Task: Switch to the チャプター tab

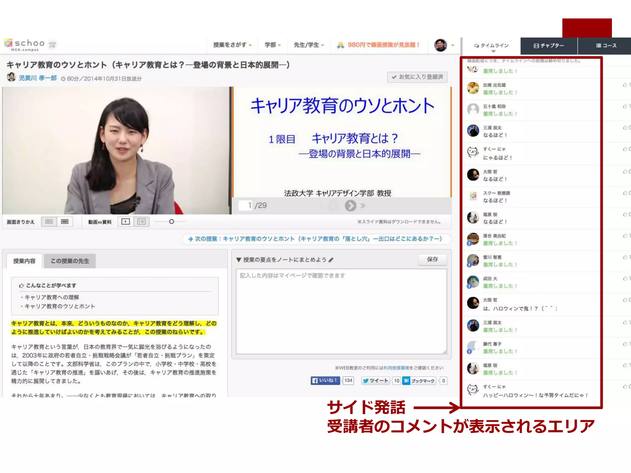Action: point(549,46)
